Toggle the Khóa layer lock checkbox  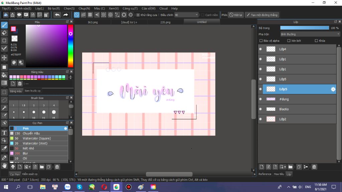click(x=316, y=41)
